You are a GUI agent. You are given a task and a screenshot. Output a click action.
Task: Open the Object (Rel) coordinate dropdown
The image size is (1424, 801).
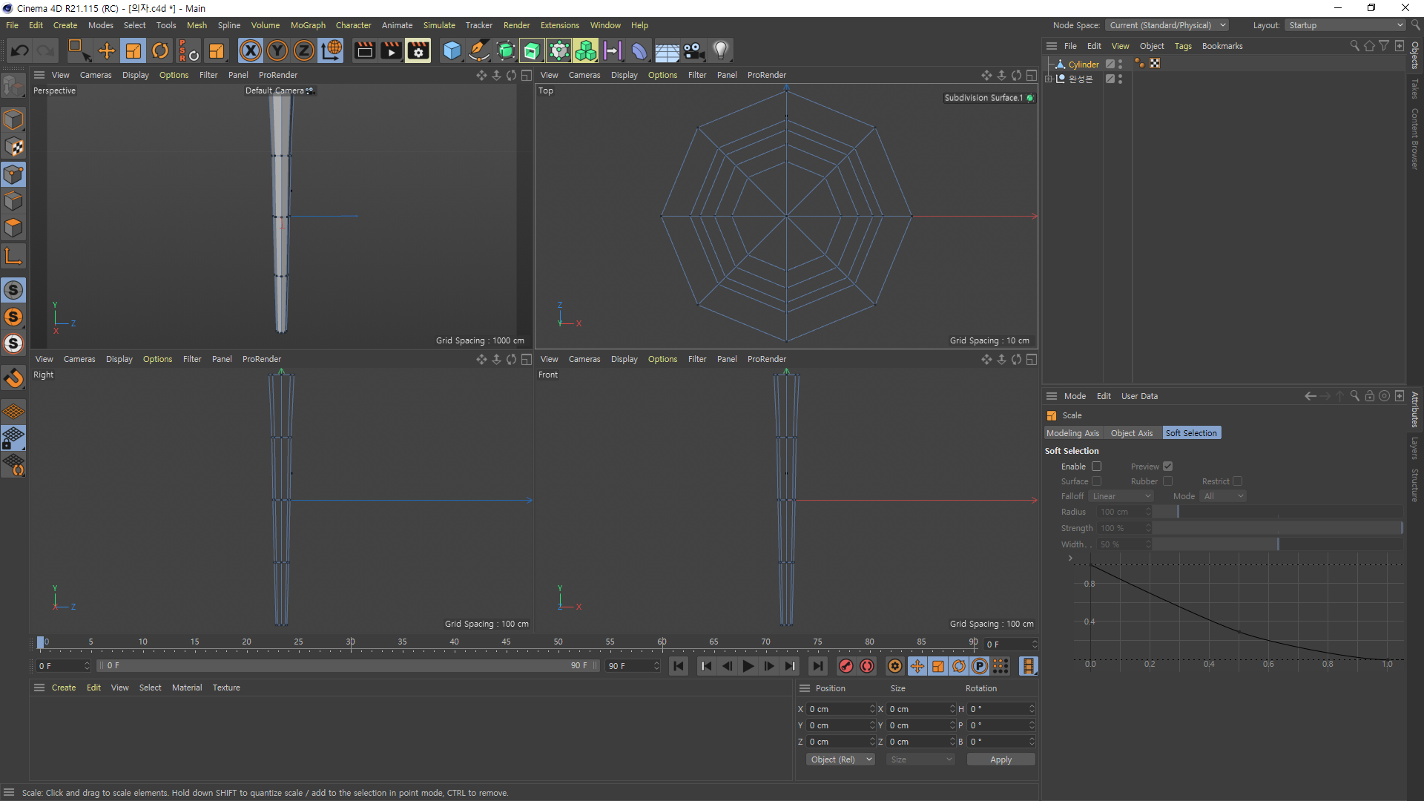[x=840, y=759]
